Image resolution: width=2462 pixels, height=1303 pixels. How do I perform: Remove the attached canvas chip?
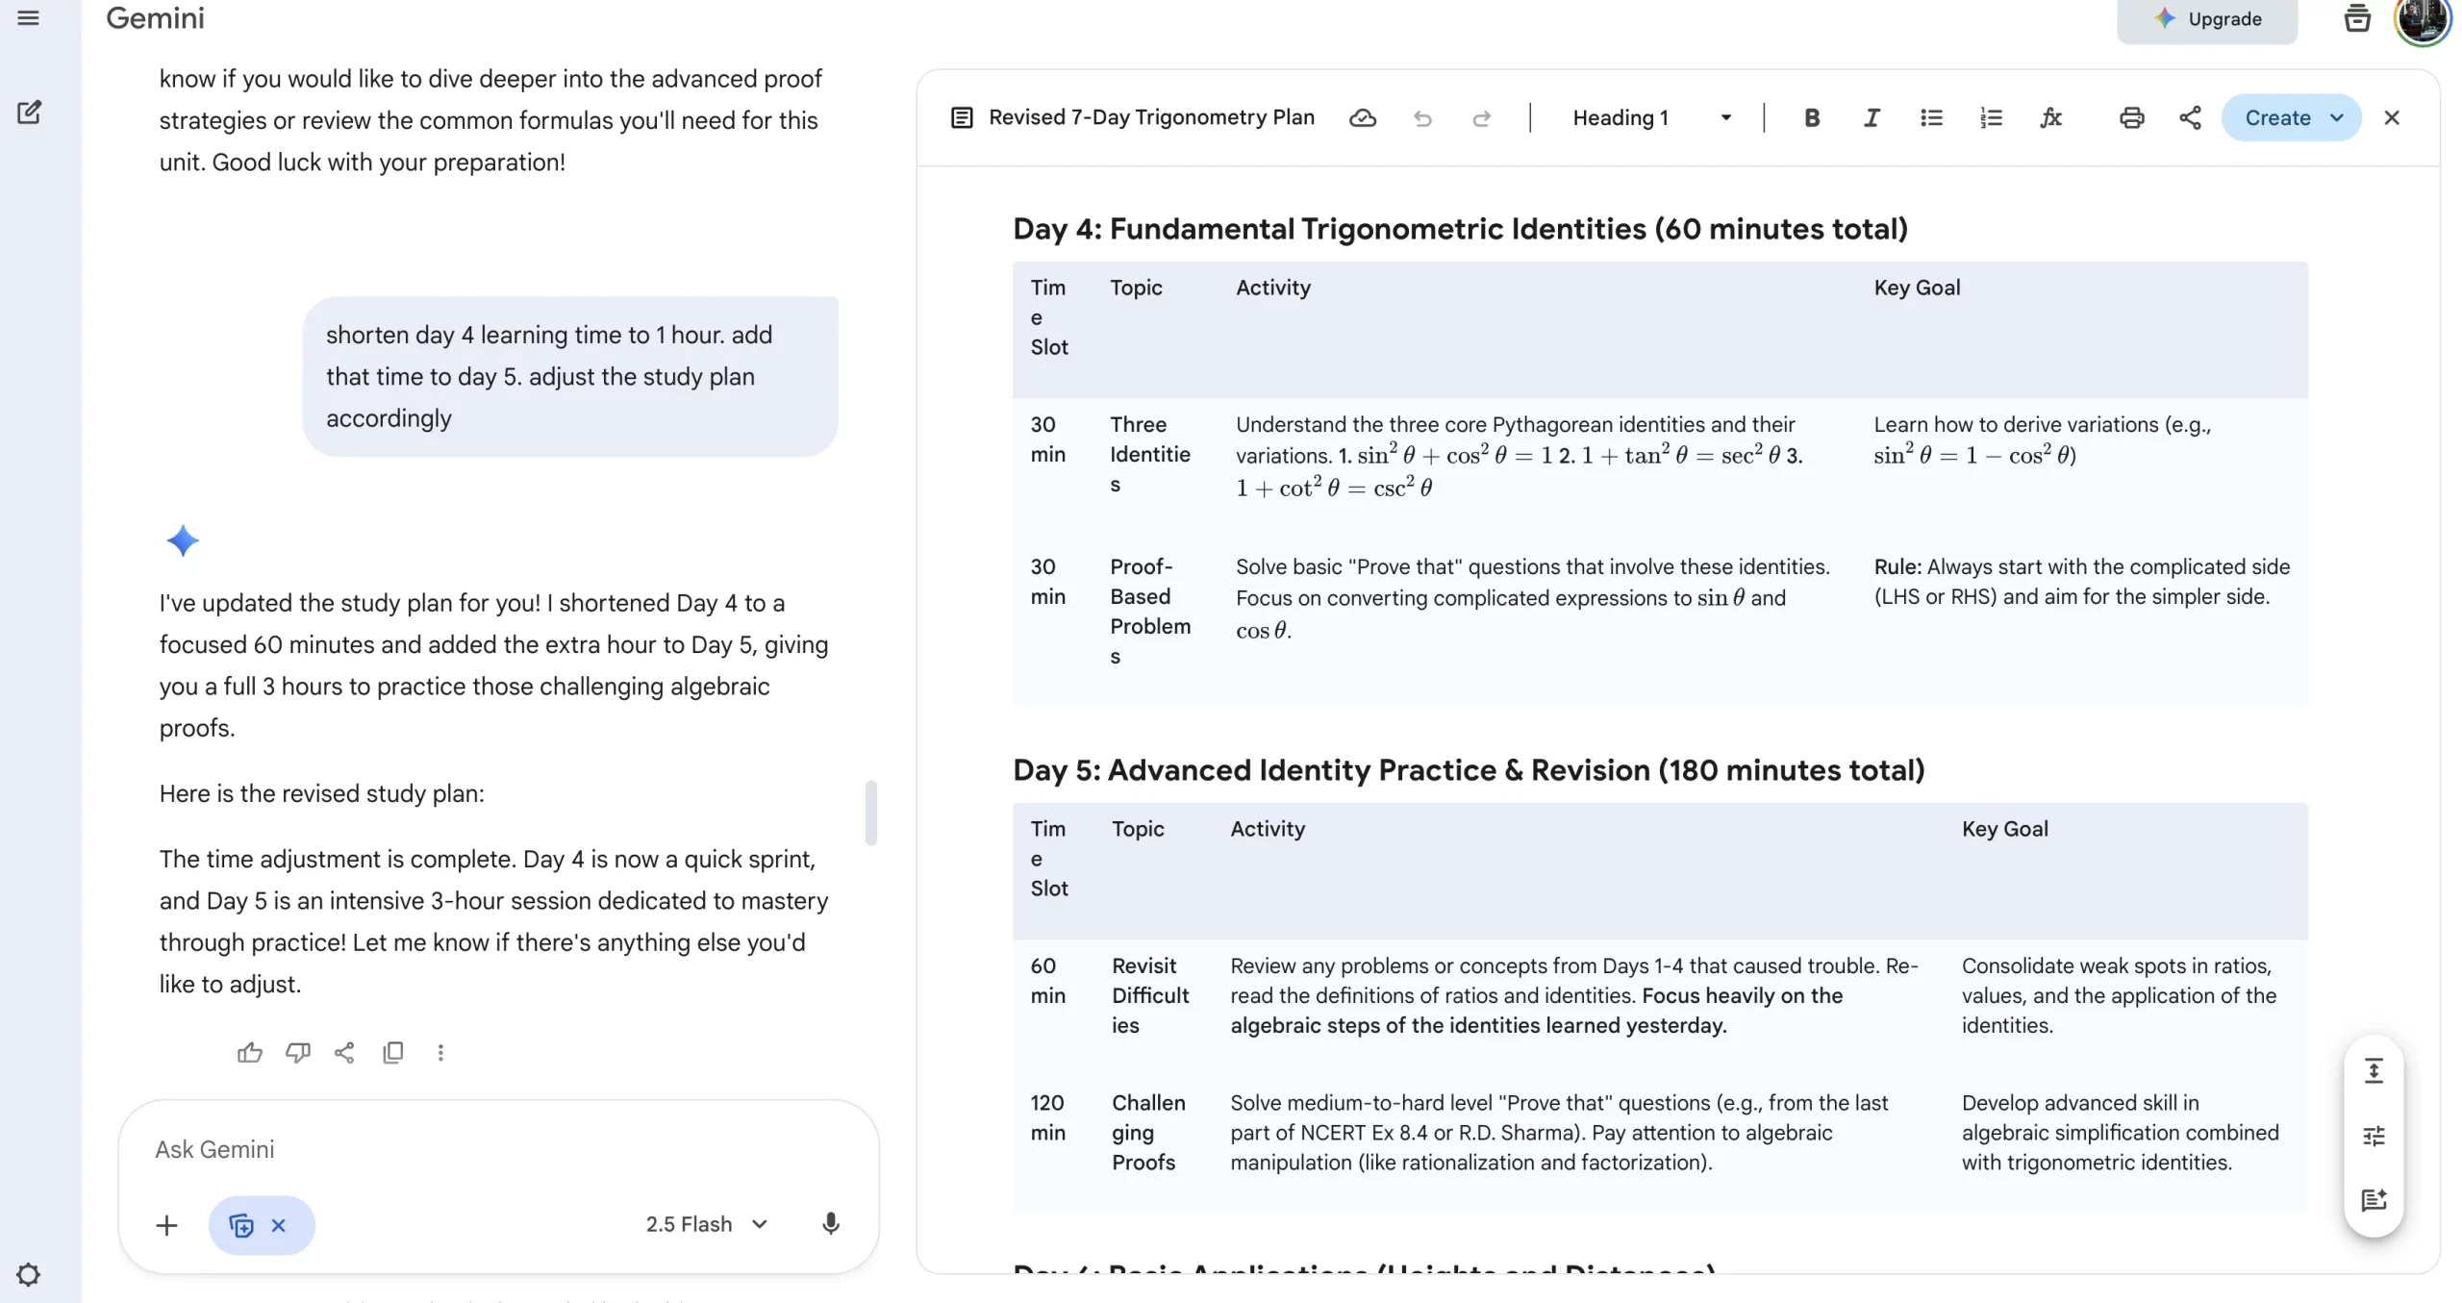pyautogui.click(x=279, y=1225)
